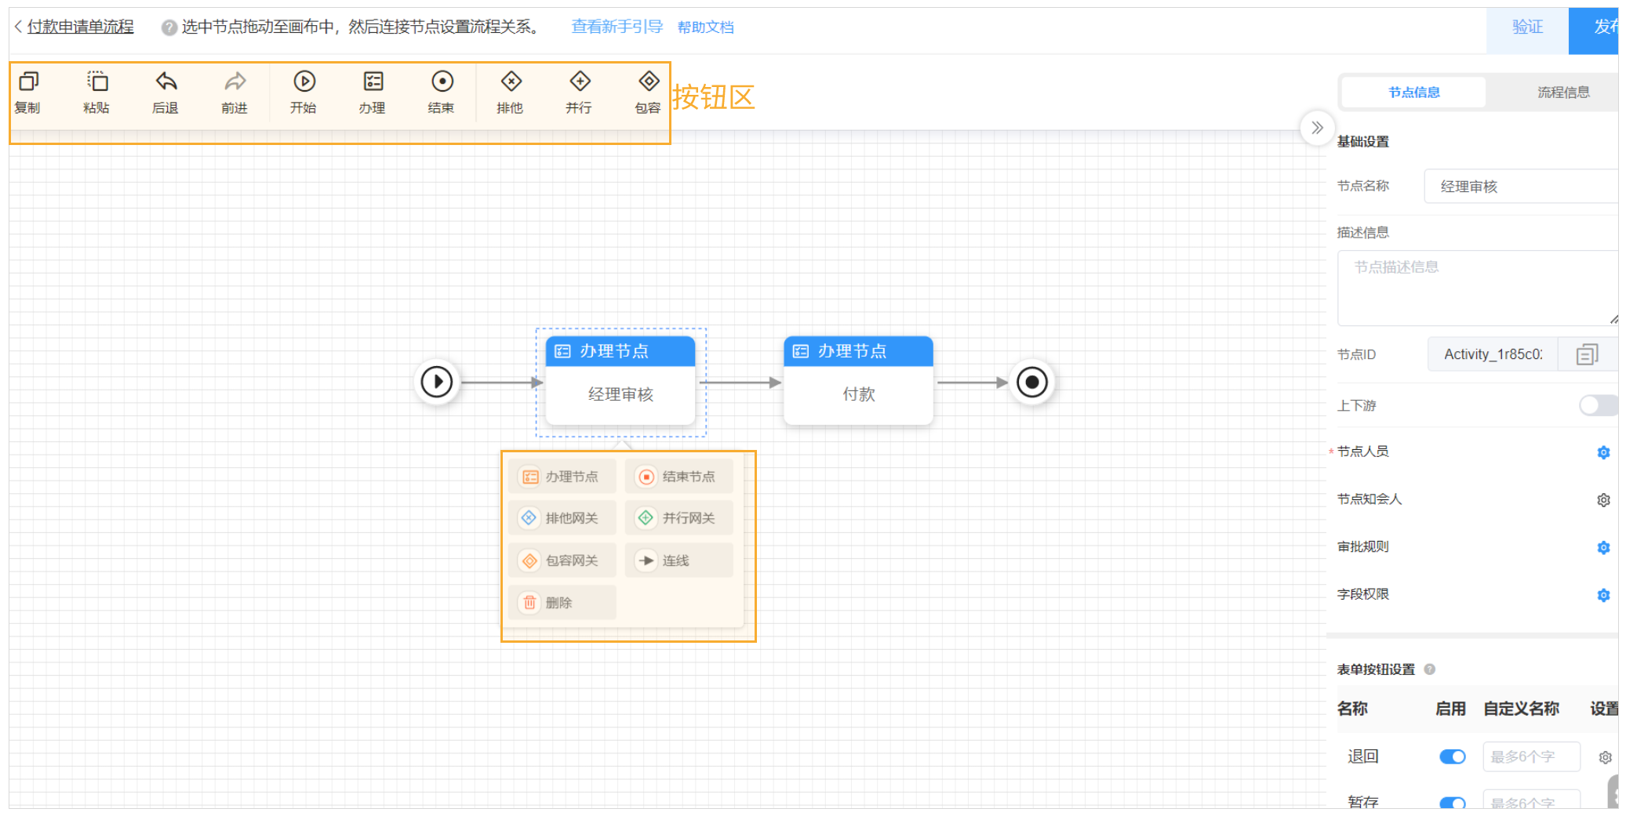The width and height of the screenshot is (1637, 816).
Task: Switch to the 流程信息 tab
Action: click(1562, 92)
